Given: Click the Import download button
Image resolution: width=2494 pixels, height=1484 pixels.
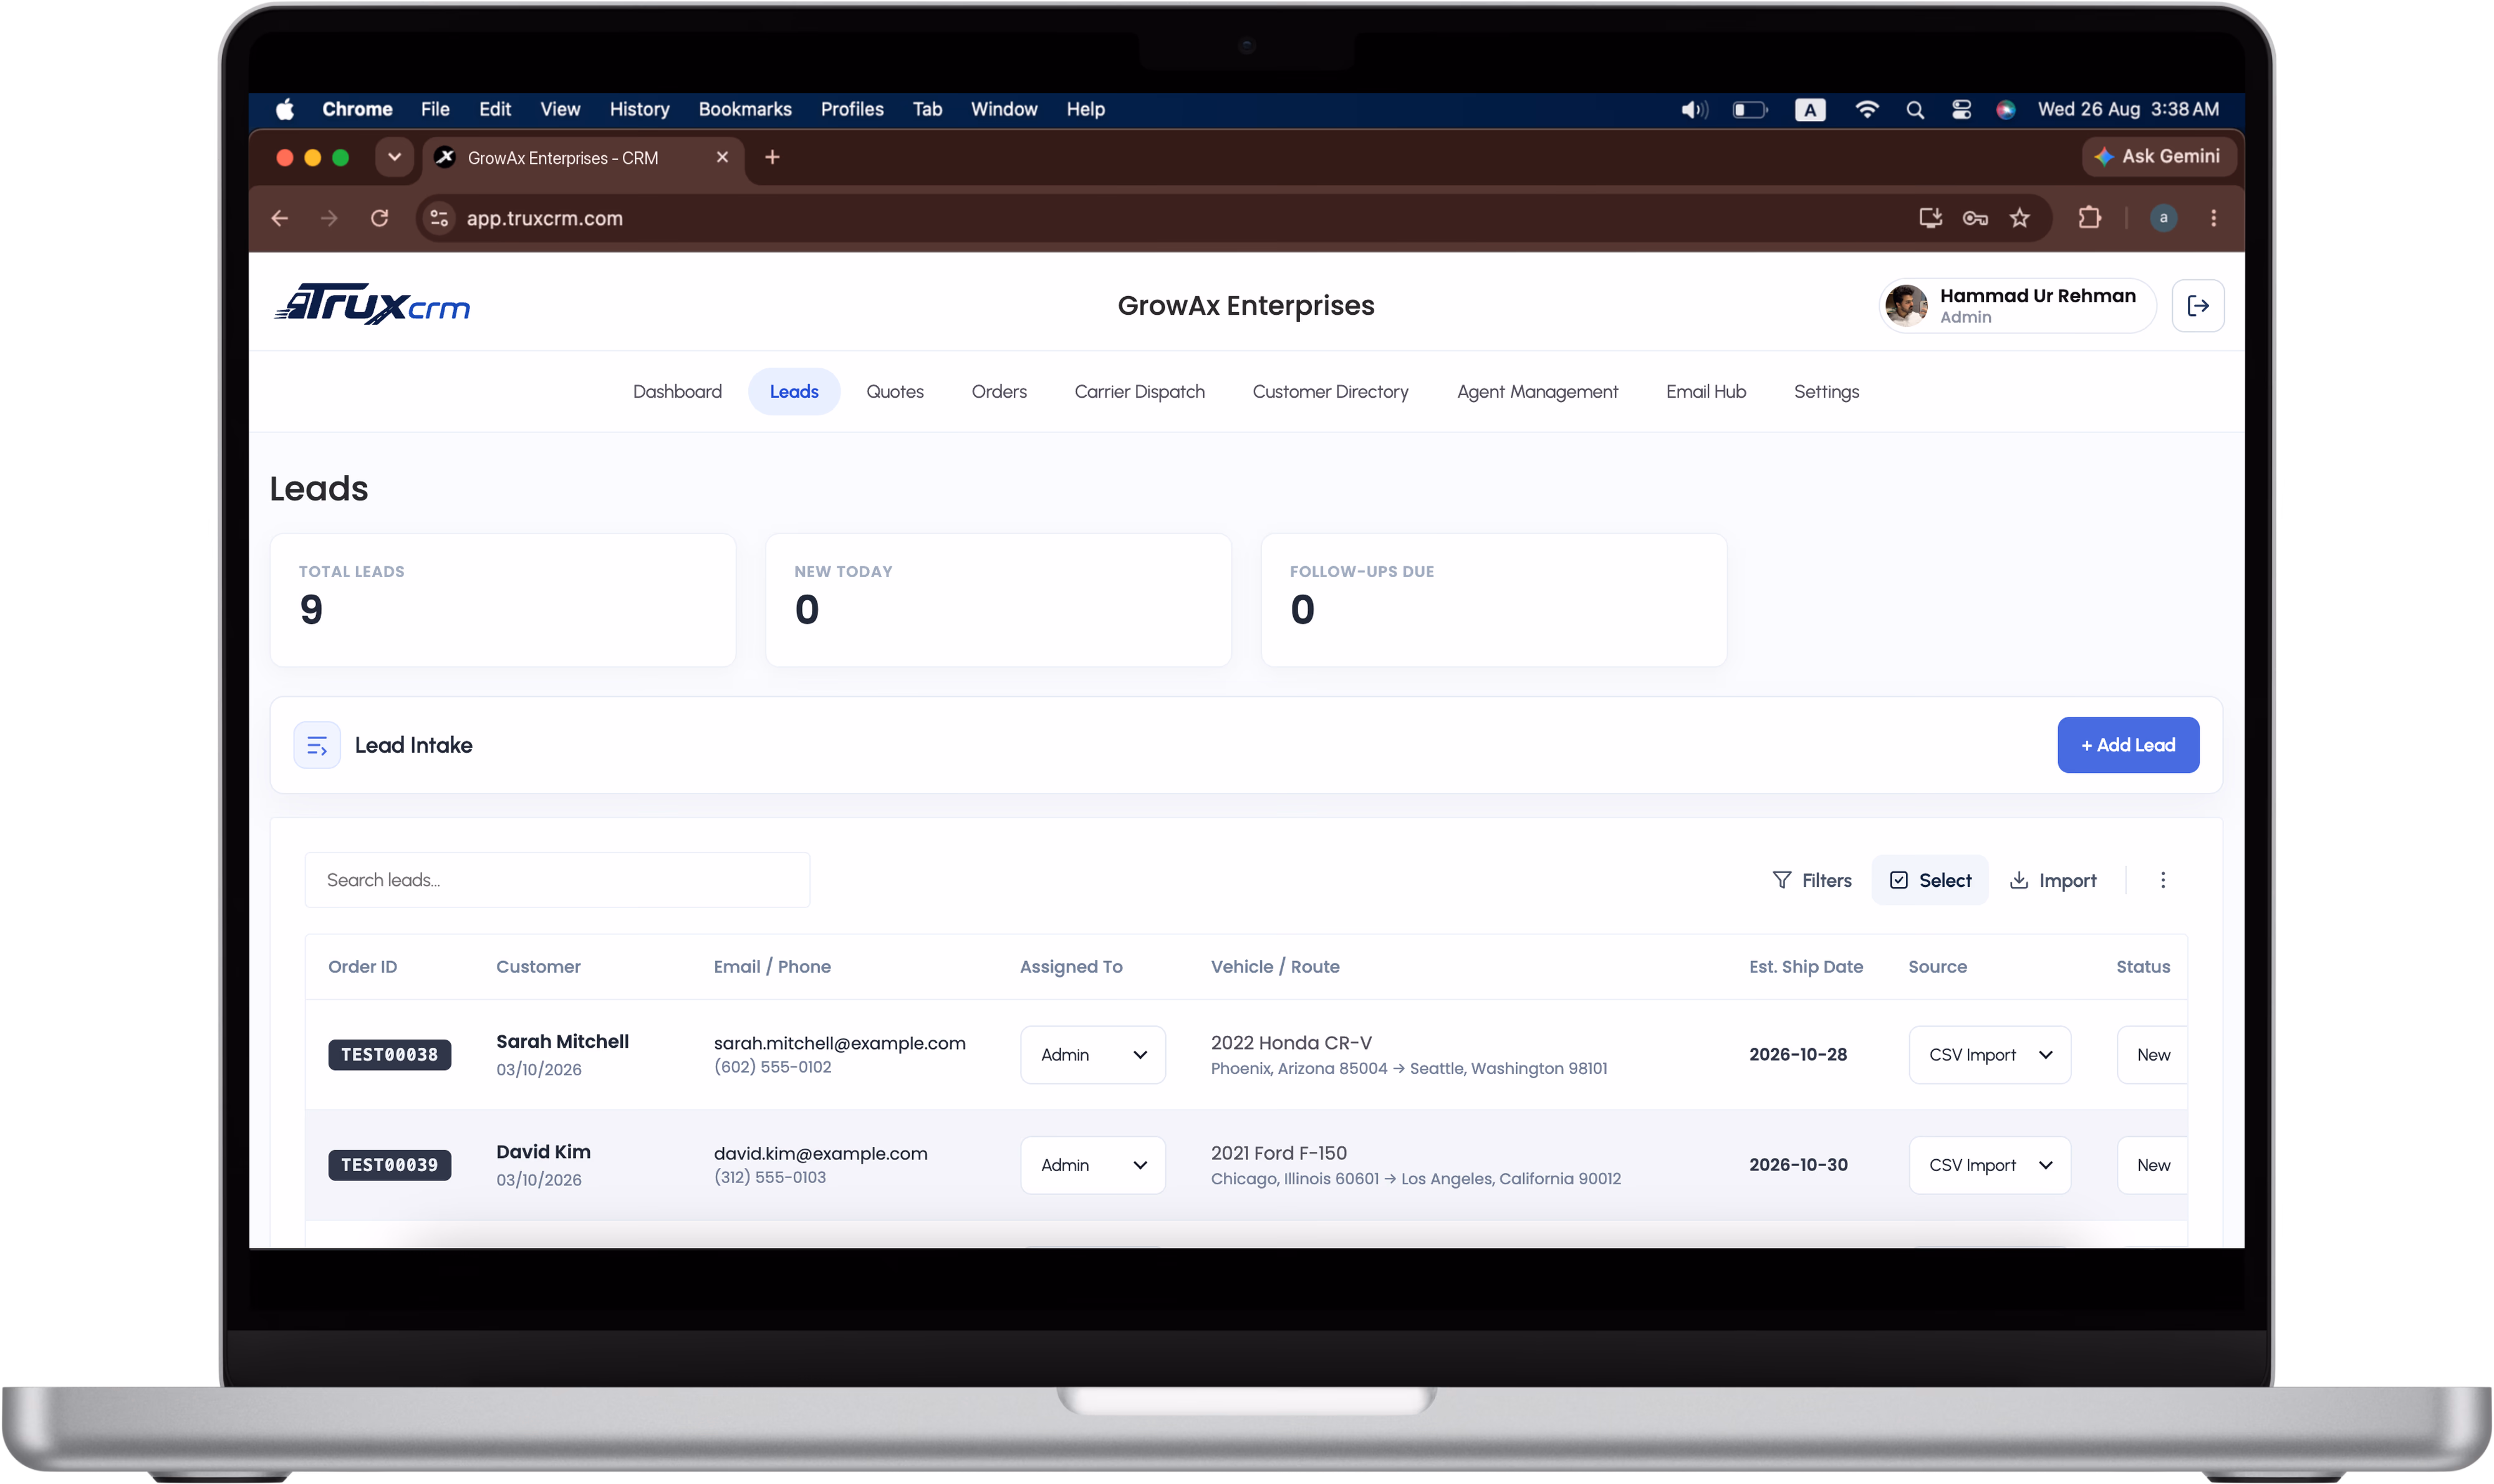Looking at the screenshot, I should [2053, 880].
